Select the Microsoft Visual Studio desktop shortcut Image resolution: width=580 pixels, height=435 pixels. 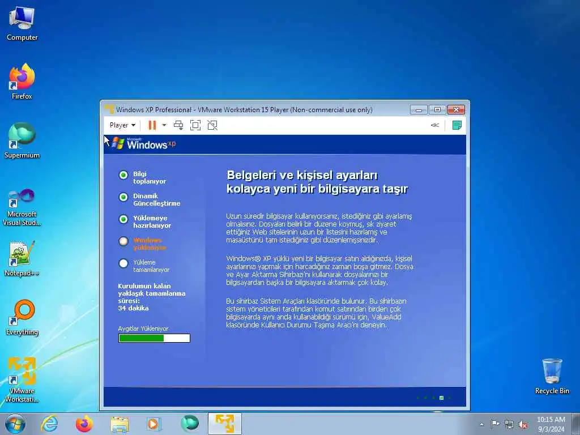coord(22,207)
